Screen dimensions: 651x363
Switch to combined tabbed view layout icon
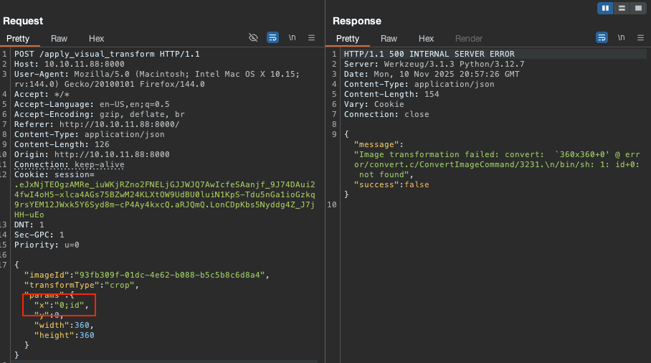point(637,8)
